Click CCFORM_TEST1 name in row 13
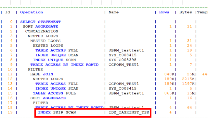The image size is (208, 124). [x=123, y=84]
